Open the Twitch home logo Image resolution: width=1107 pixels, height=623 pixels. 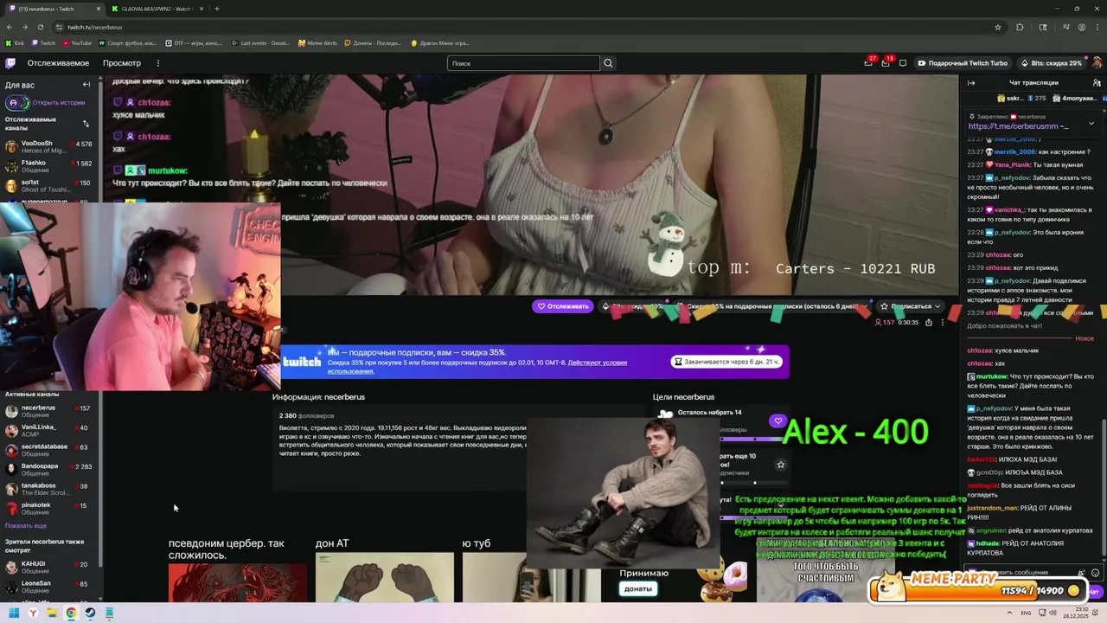[x=10, y=63]
